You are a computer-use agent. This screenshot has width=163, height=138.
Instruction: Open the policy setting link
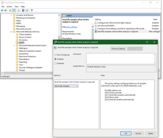click(x=71, y=27)
